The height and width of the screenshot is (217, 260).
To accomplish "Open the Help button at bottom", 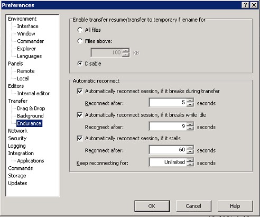I will point(235,206).
